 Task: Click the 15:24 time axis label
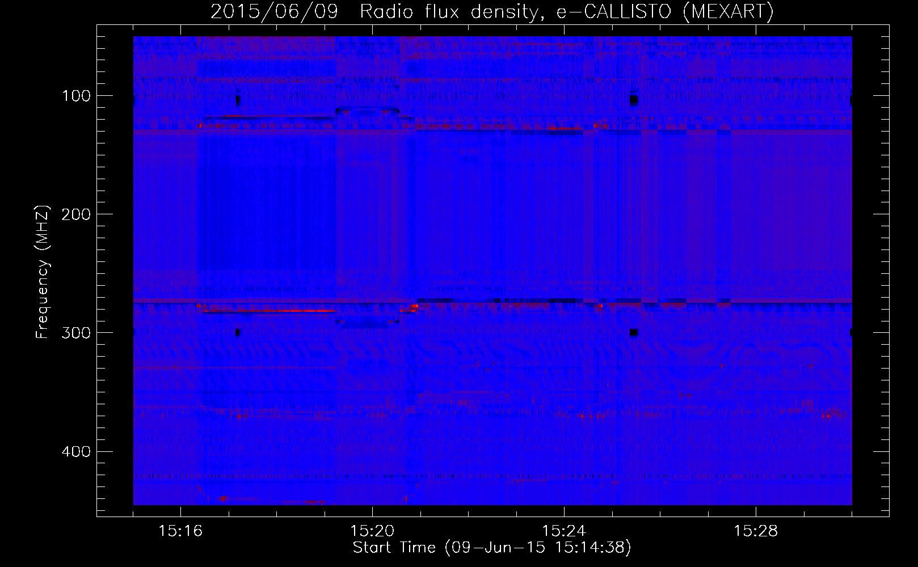(x=564, y=531)
